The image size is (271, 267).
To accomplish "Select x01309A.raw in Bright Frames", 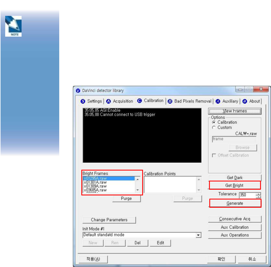I will click(x=109, y=186).
